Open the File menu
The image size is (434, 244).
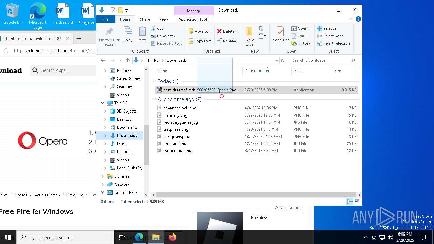106,19
